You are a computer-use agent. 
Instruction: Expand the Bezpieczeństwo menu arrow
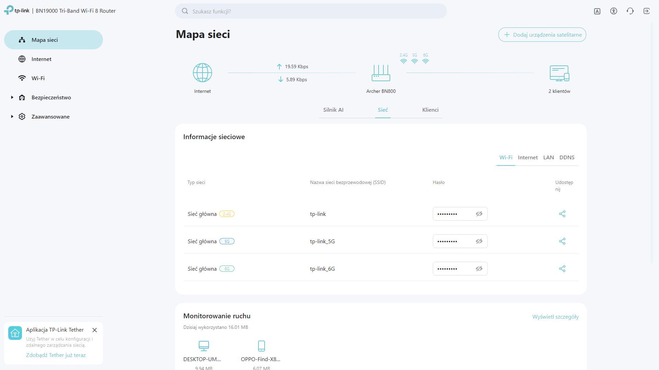tap(12, 97)
